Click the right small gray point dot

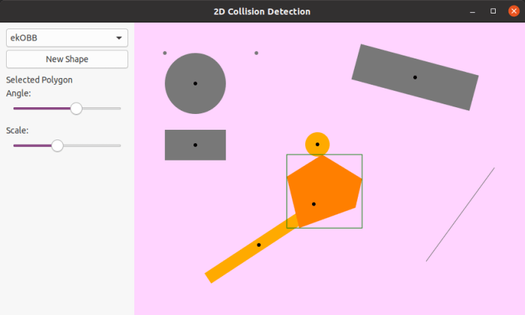(256, 53)
